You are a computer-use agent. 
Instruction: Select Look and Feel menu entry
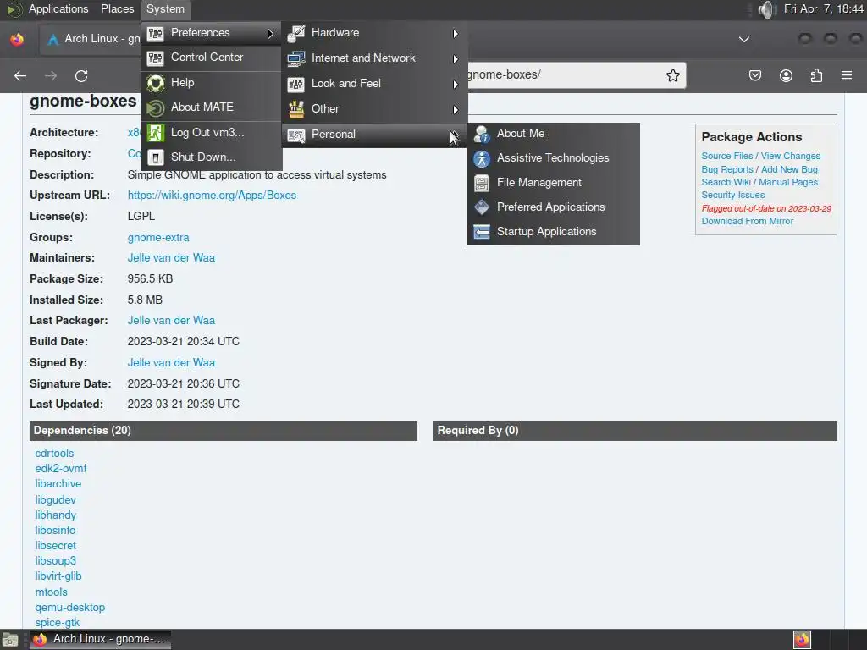[x=374, y=84]
